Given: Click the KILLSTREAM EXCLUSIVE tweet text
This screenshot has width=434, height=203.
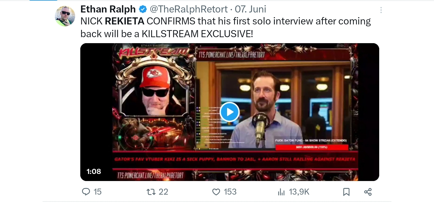Looking at the screenshot, I should coord(197,34).
